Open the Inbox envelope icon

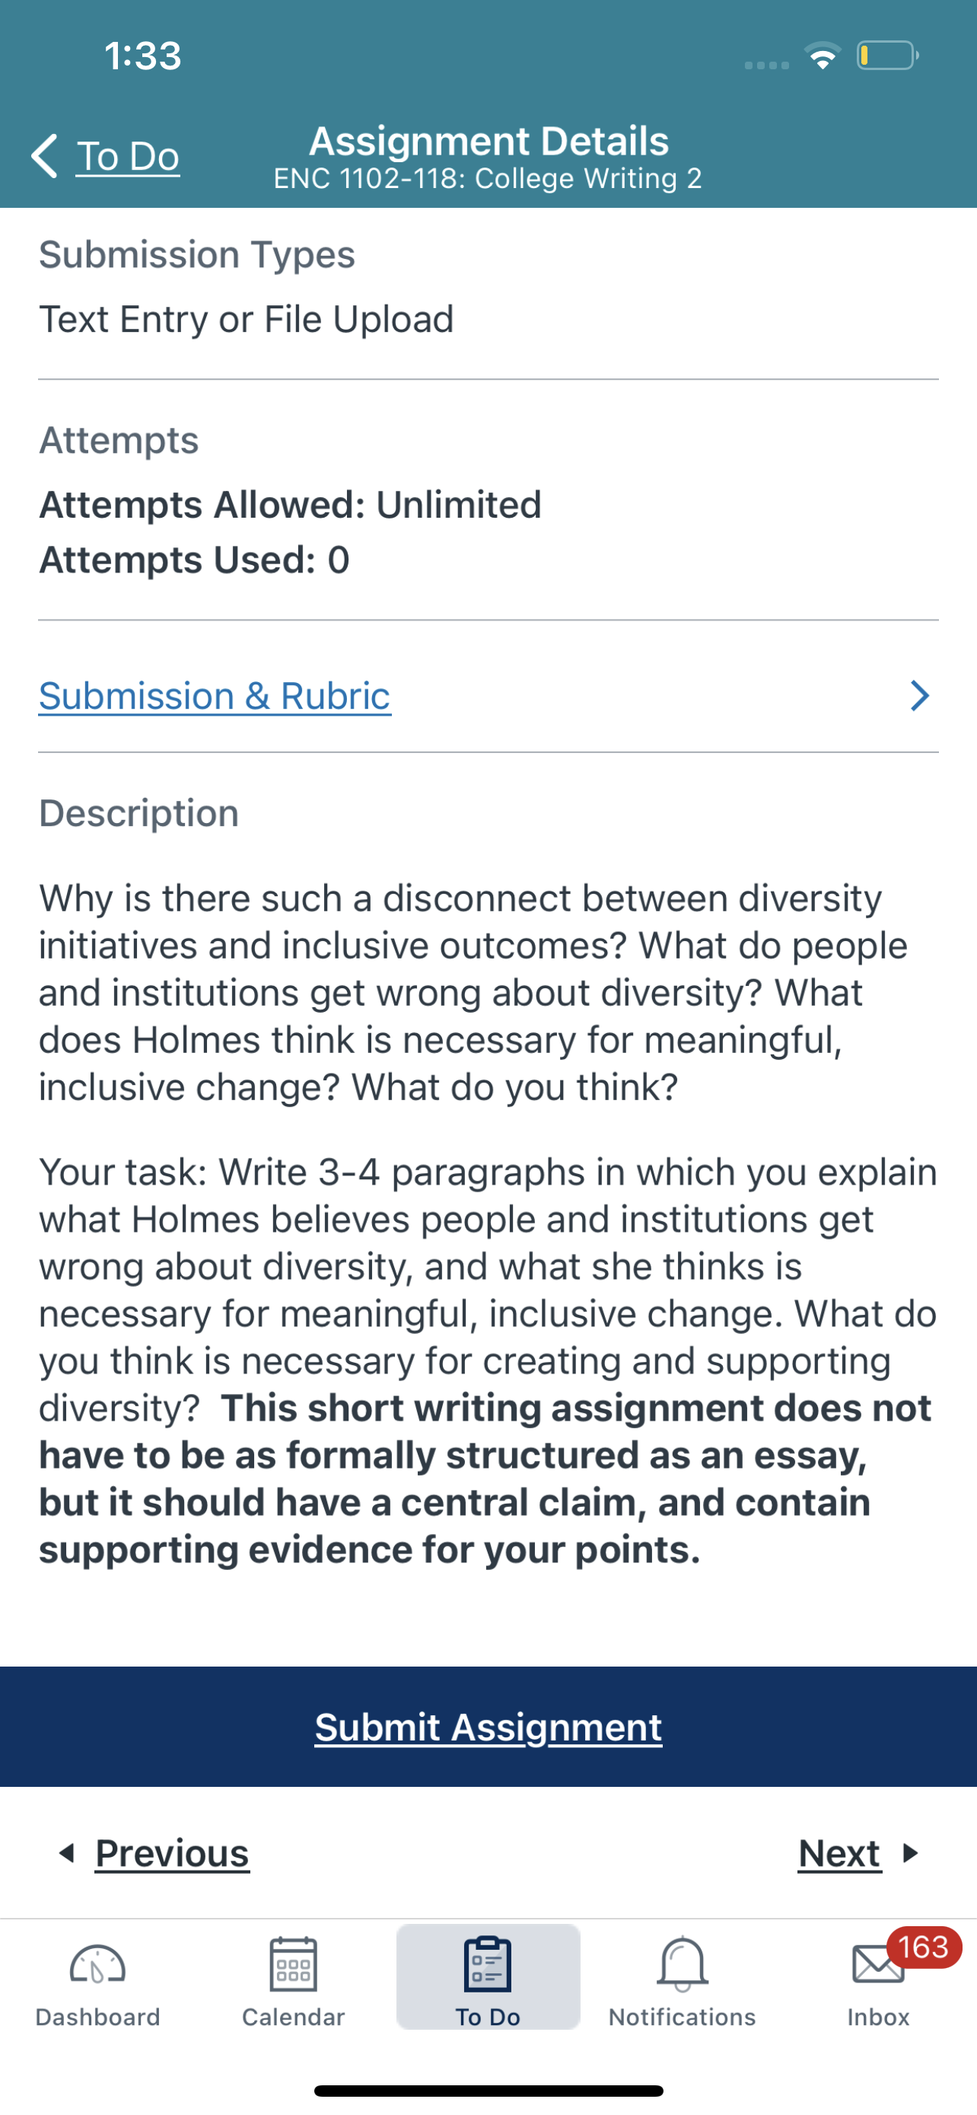coord(876,1965)
